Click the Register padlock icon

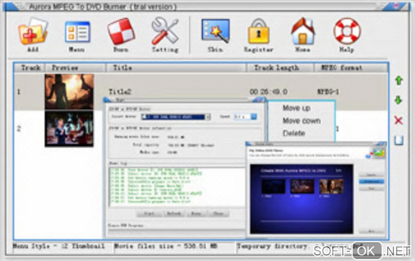(x=259, y=31)
